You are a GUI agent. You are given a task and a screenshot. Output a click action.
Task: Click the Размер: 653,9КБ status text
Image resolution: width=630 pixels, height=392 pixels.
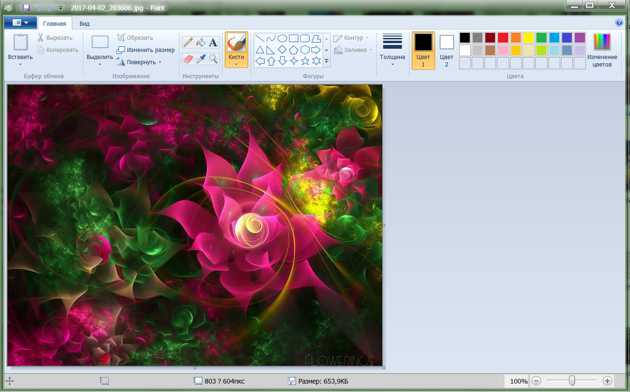tap(323, 381)
